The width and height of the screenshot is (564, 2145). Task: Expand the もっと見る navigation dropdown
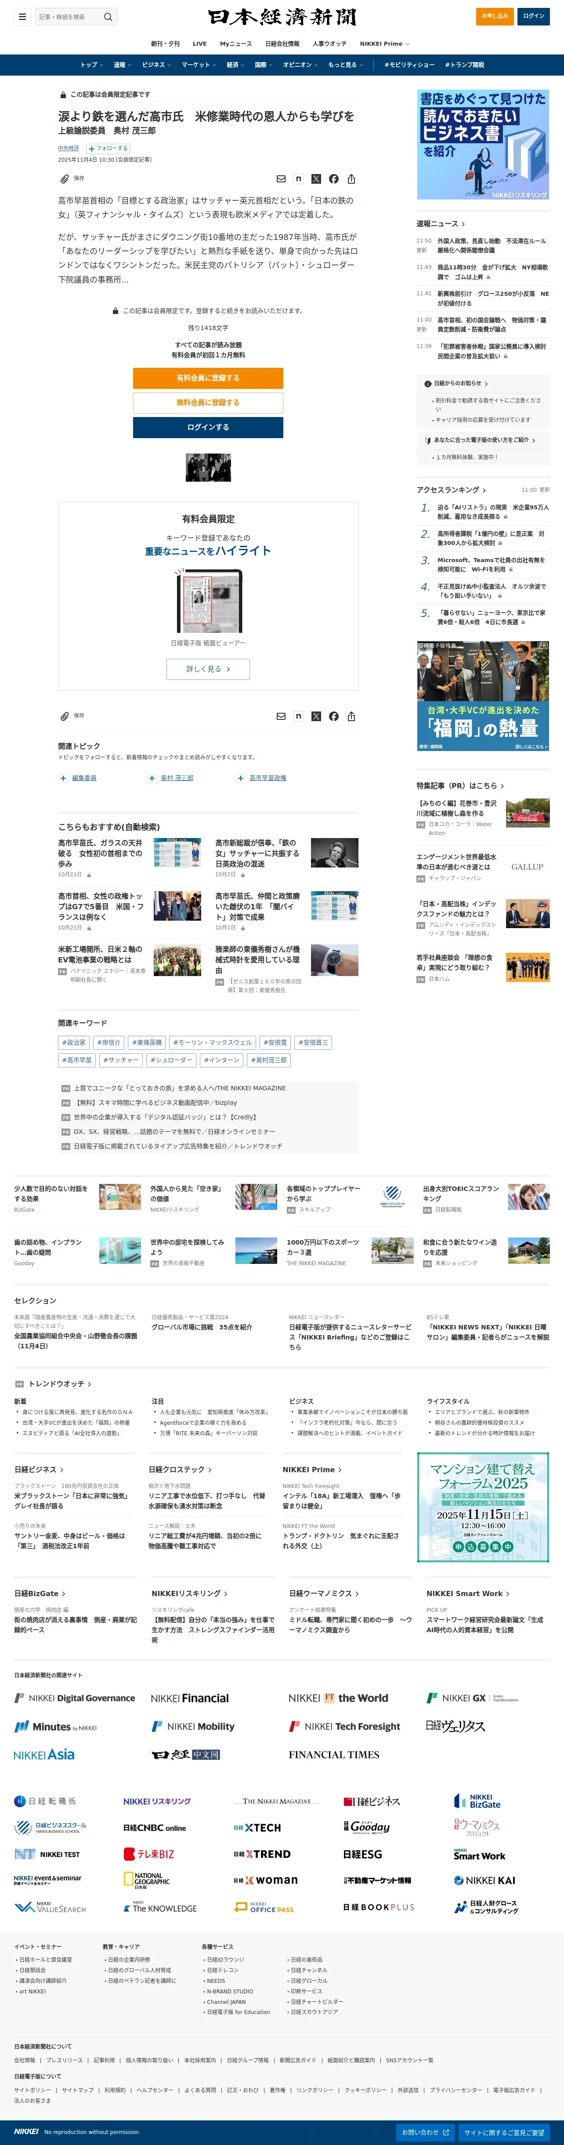pos(345,65)
